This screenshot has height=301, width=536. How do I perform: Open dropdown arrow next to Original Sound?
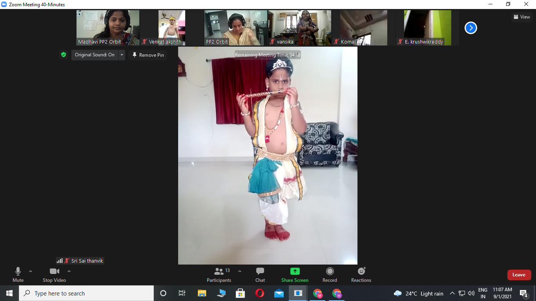[x=122, y=55]
